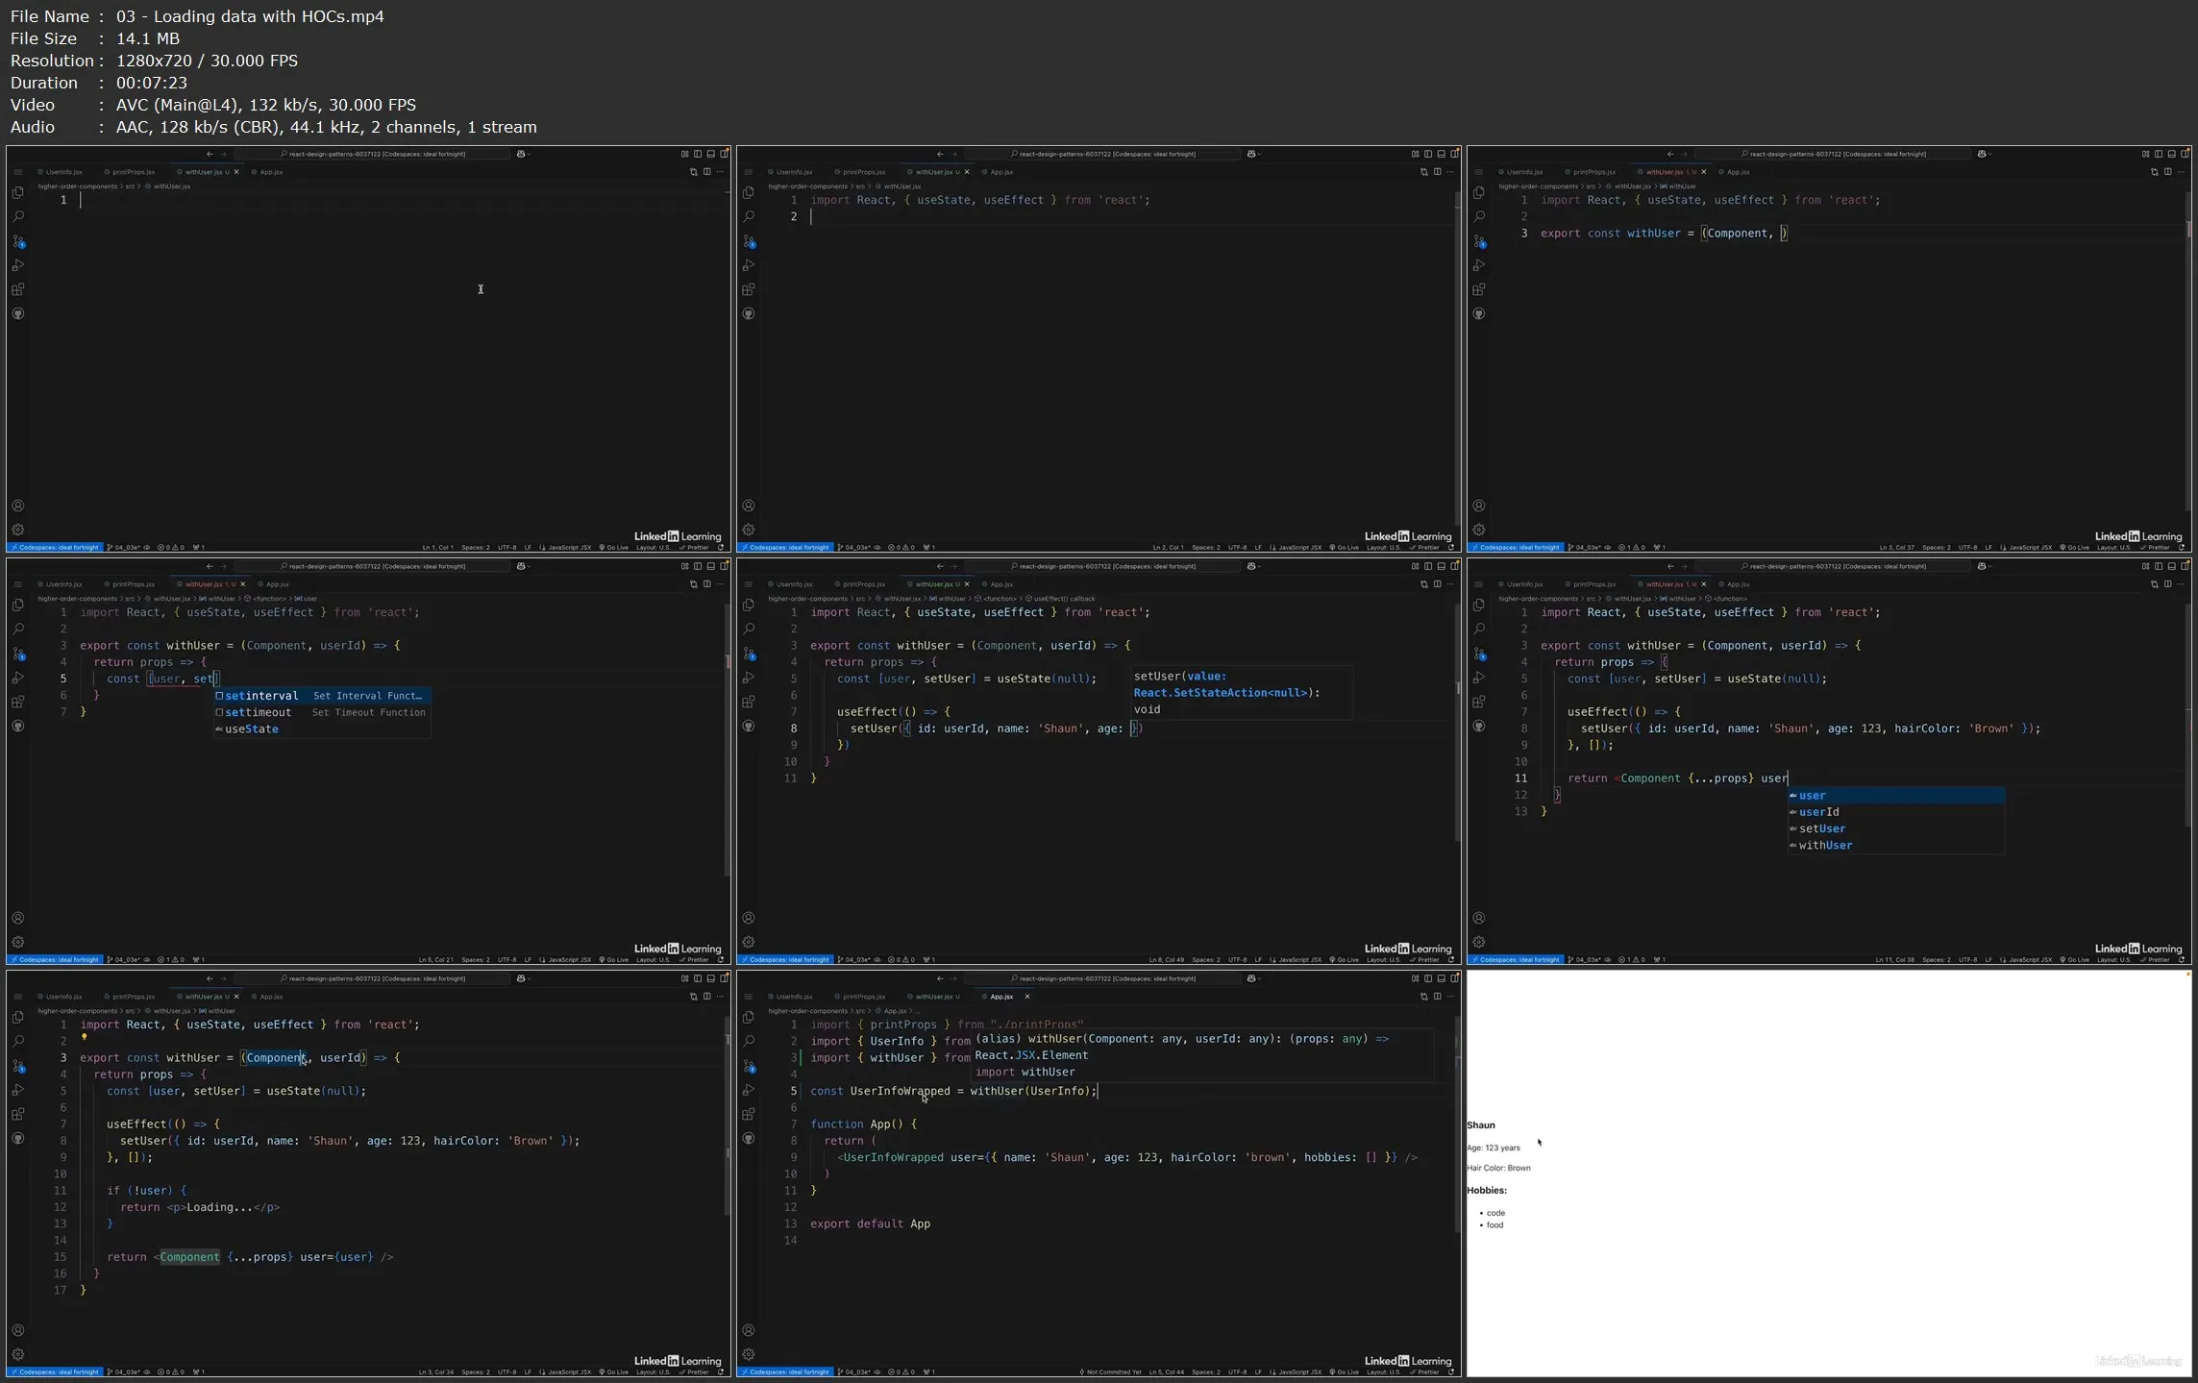
Task: Toggle watch eye icon in top-left frame status bar
Action: coord(147,548)
